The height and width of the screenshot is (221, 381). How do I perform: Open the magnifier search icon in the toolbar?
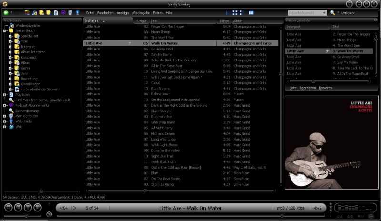click(x=332, y=13)
